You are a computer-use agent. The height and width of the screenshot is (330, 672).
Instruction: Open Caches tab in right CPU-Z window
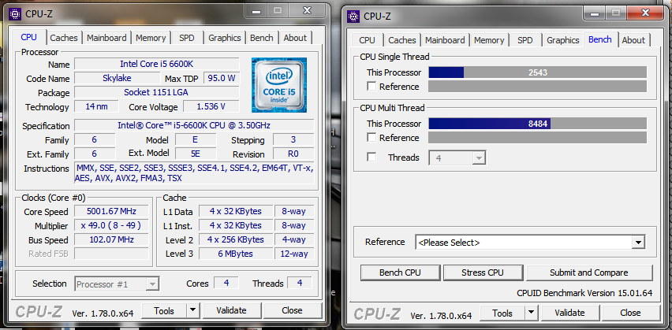pos(401,40)
